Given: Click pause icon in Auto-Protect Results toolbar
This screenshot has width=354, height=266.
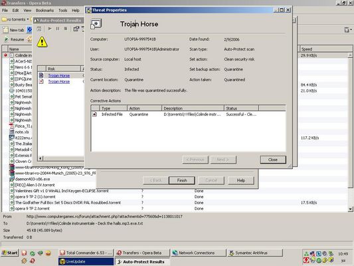Looking at the screenshot, I should [58, 29].
